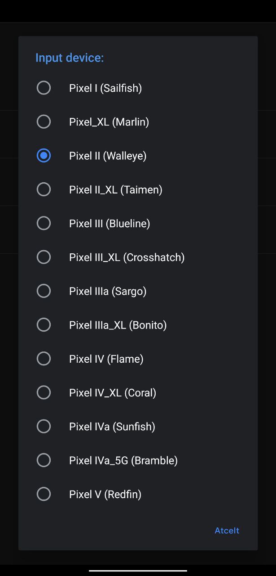Screen dimensions: 276x576
Task: Click the Input device dialog title
Action: [70, 58]
